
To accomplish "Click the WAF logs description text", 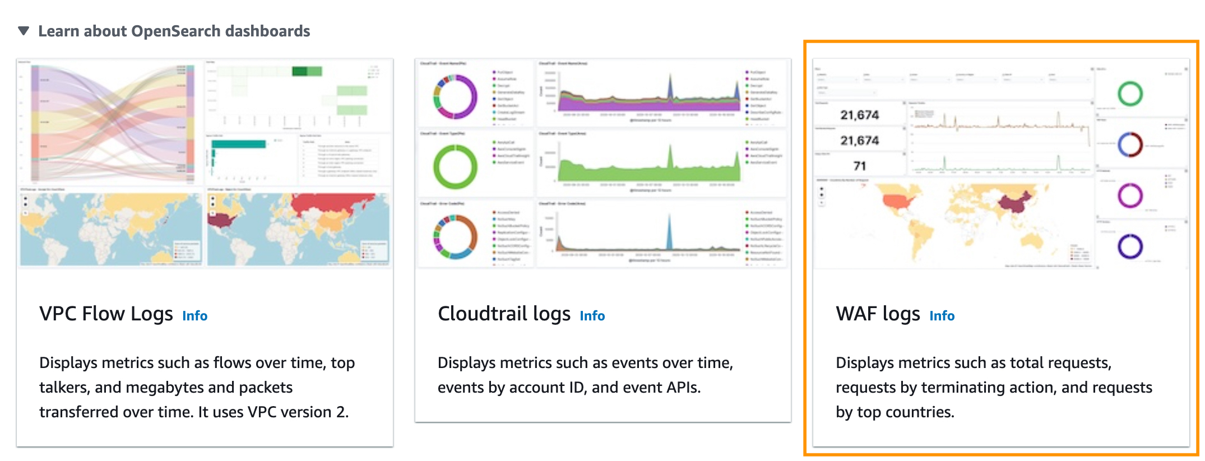I will click(x=994, y=387).
